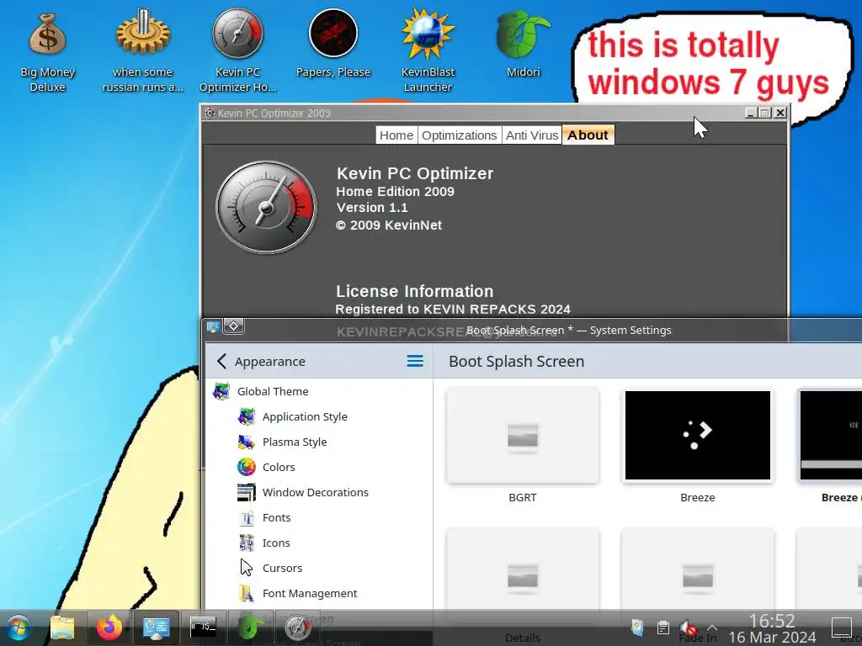Viewport: 862px width, 646px height.
Task: Open Colors settings
Action: click(x=319, y=467)
